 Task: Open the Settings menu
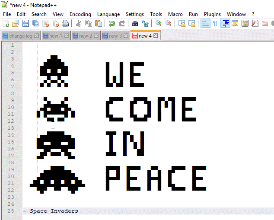pos(135,14)
